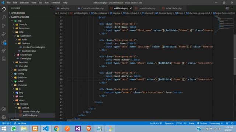Viewport: 236px width, 132px height.
Task: Click the feedback icon in status bar
Action: click(x=227, y=123)
